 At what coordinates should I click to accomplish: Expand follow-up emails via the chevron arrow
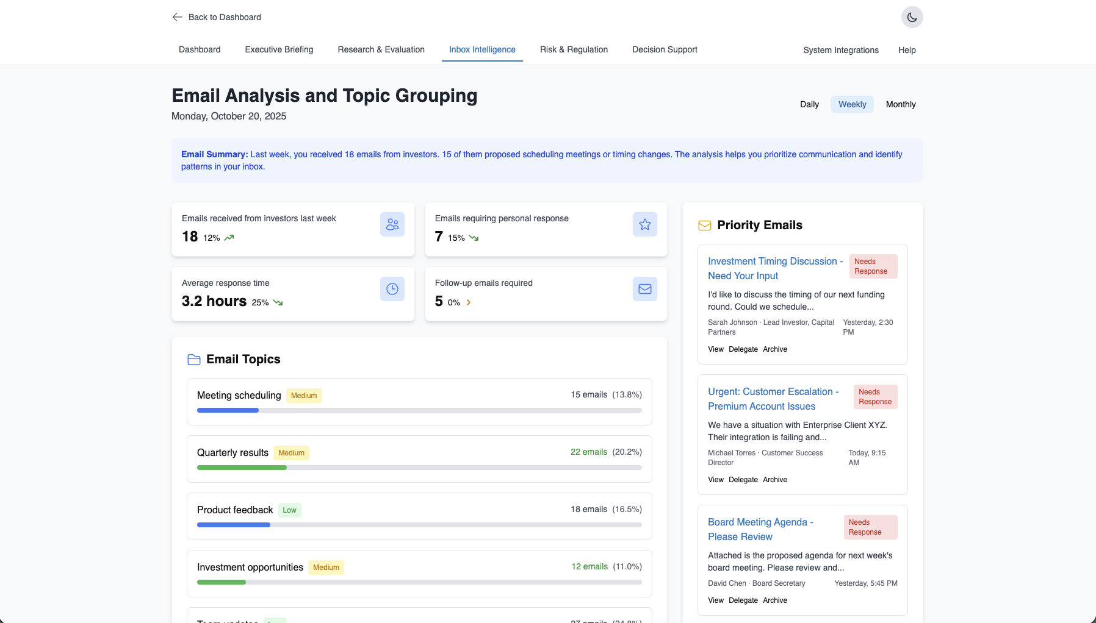point(469,302)
